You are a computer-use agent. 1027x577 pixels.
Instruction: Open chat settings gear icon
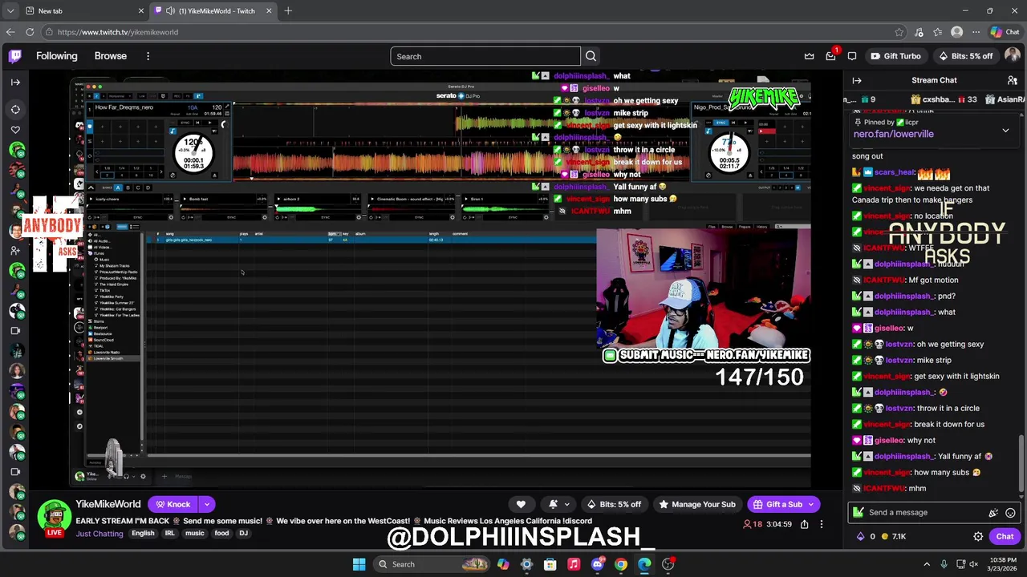point(978,536)
